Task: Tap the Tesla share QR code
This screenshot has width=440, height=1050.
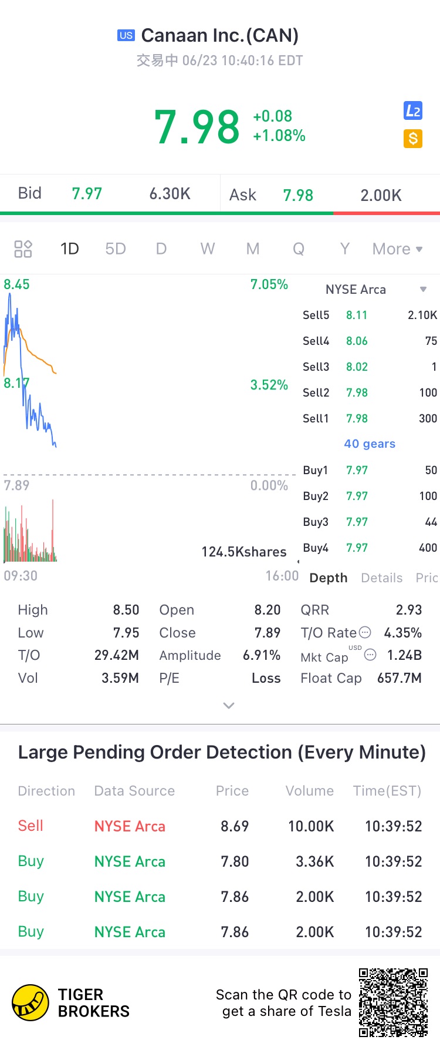Action: pos(394,1002)
